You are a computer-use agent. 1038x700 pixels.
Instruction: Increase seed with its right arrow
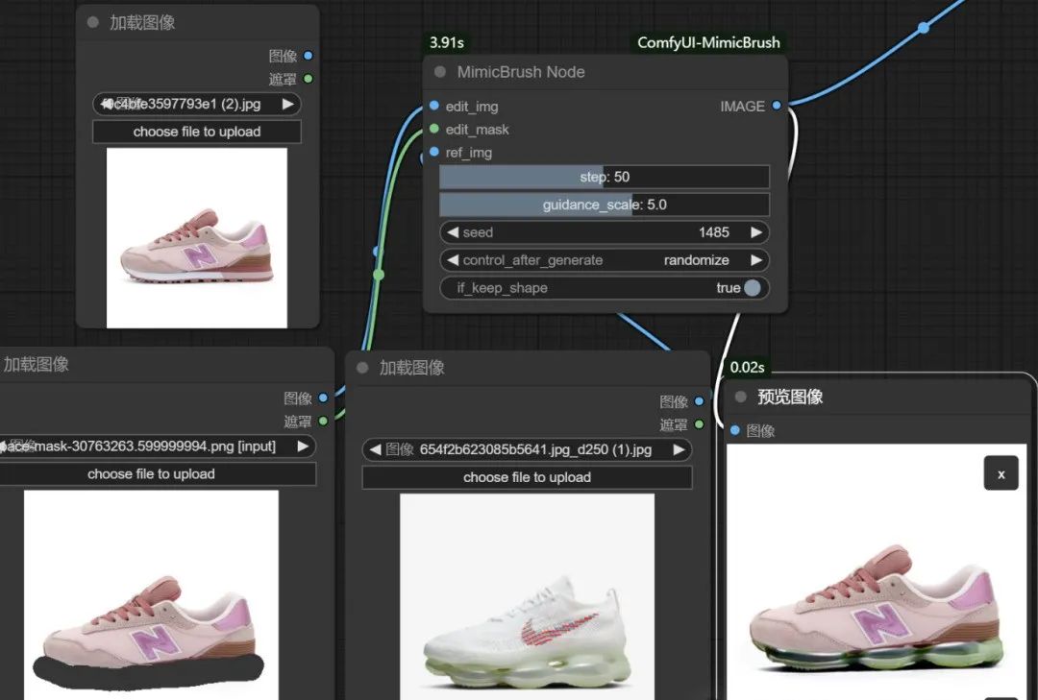click(756, 232)
